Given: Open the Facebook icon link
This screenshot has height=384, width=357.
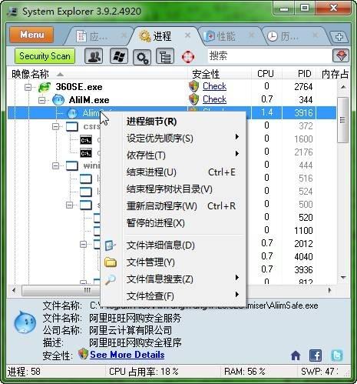Looking at the screenshot, I should coord(316,356).
